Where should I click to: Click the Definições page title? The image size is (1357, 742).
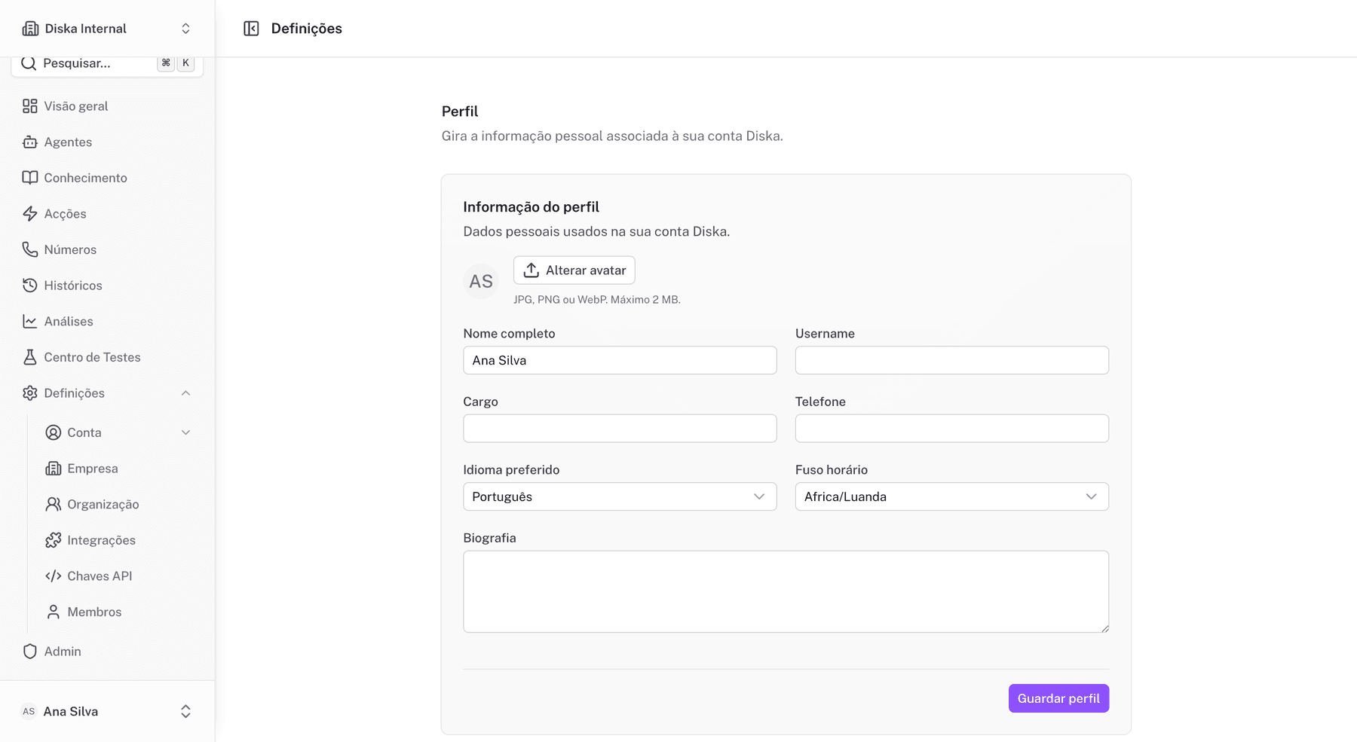pos(306,29)
